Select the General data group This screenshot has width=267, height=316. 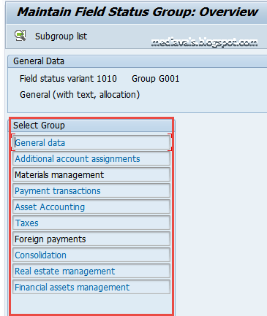[91, 142]
